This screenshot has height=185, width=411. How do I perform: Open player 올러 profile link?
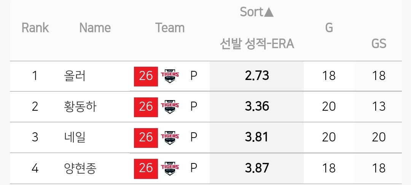coord(75,76)
